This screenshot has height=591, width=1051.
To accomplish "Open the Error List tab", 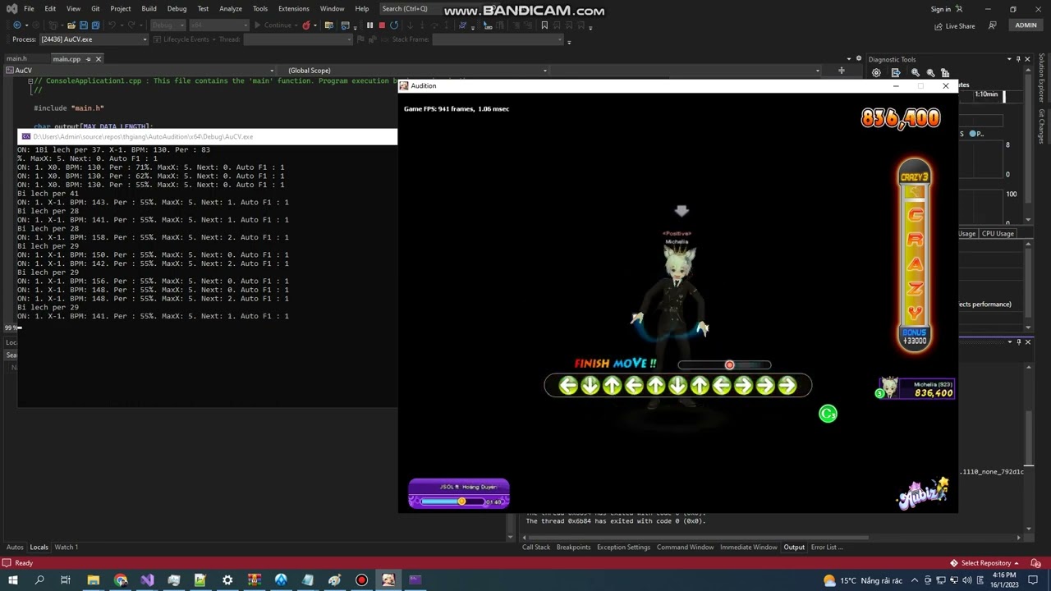I will pos(827,547).
